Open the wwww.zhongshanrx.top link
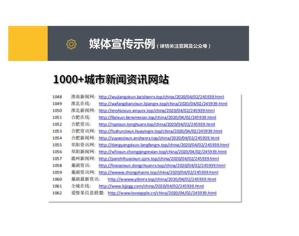Image resolution: width=299 pixels, height=236 pixels. [x=159, y=173]
